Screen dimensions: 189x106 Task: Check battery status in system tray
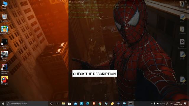(x=158, y=104)
